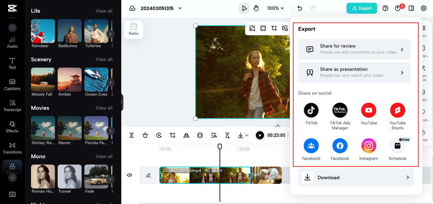Open upload notifications icon with red badge
Image resolution: width=433 pixels, height=204 pixels.
pyautogui.click(x=398, y=8)
